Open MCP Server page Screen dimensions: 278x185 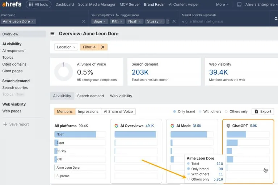(130, 4)
